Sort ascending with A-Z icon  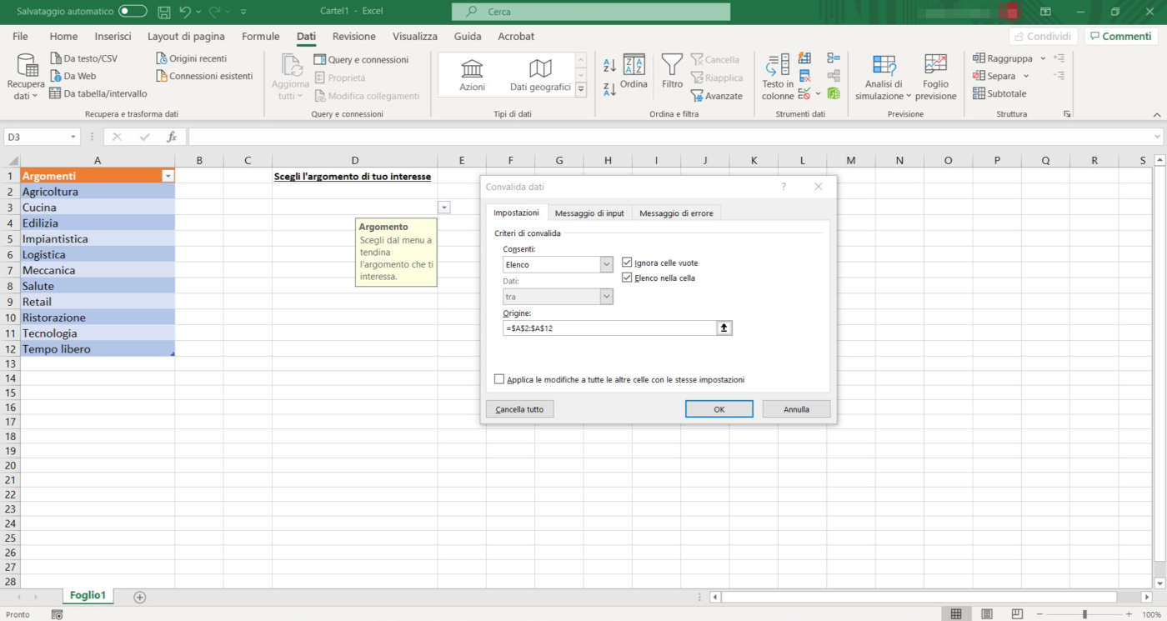pyautogui.click(x=609, y=66)
